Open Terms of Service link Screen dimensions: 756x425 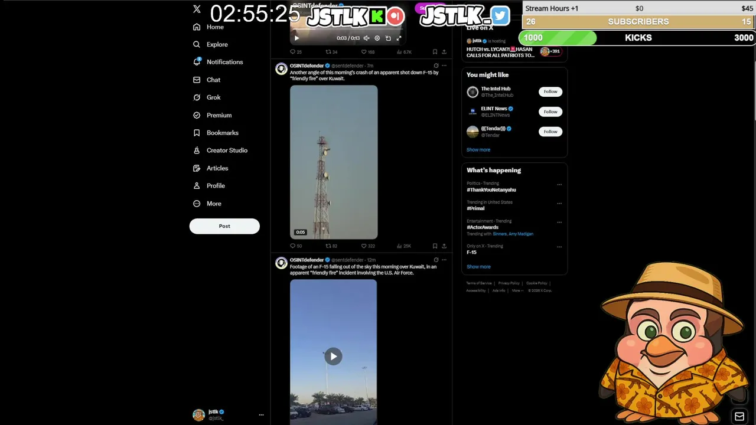point(479,283)
